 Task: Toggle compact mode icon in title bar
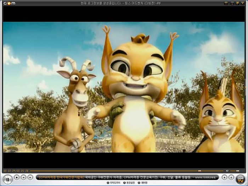(x=226, y=3)
